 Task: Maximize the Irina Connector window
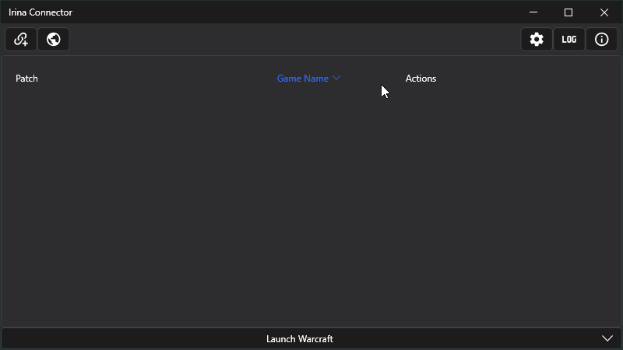tap(568, 12)
